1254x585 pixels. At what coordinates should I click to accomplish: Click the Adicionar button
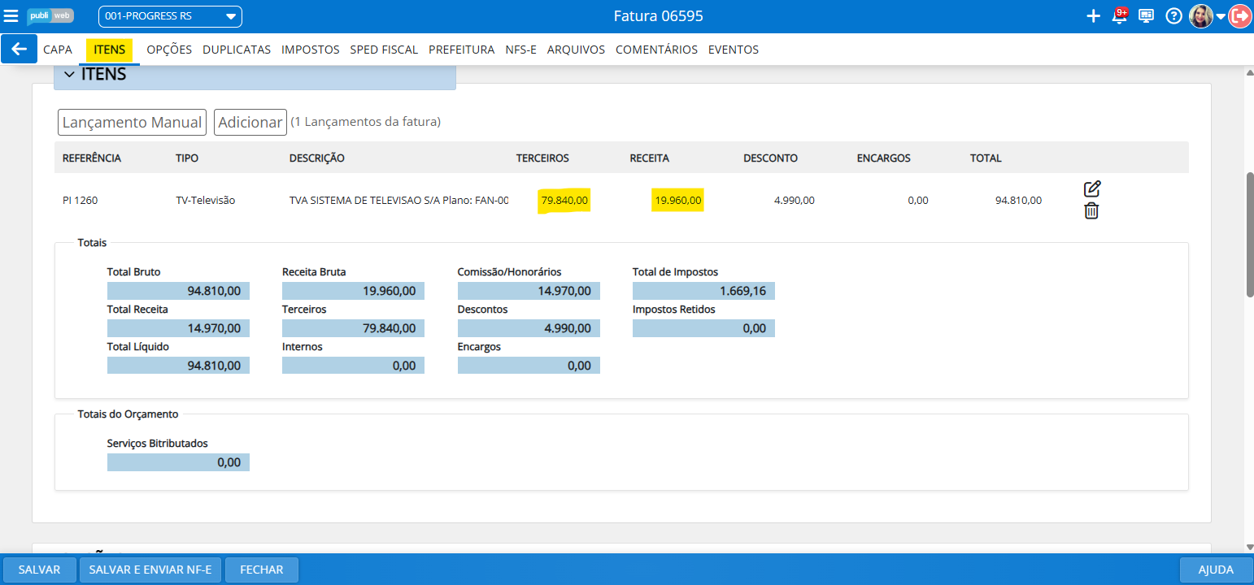(250, 122)
